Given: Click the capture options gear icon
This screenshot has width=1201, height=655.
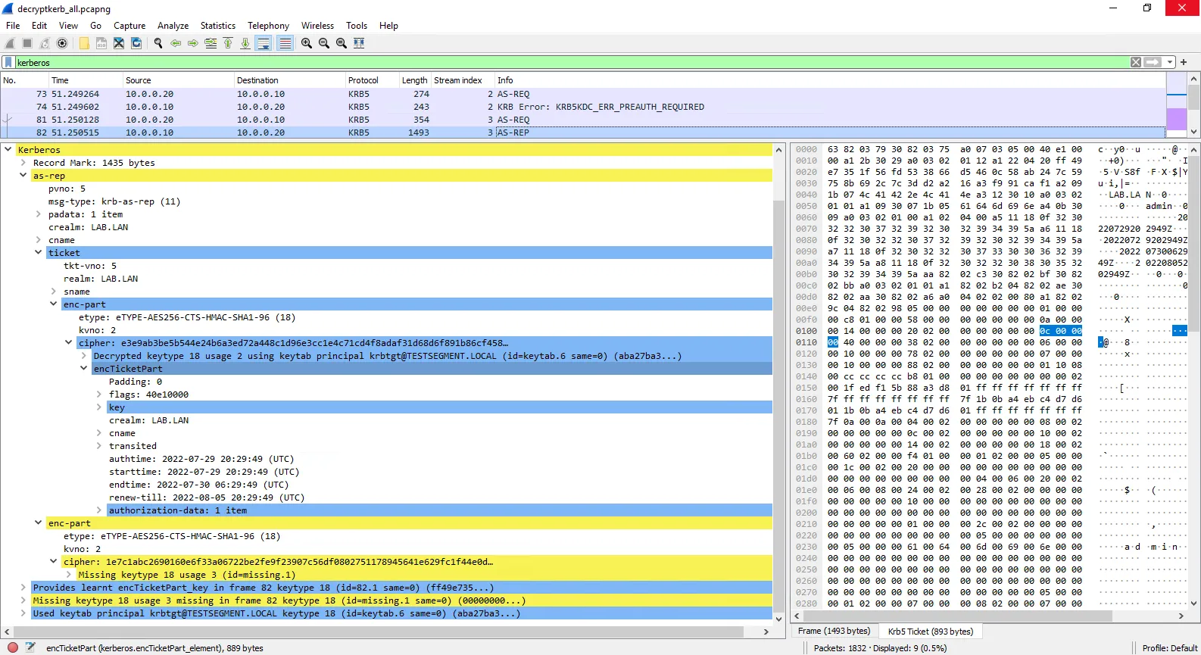Looking at the screenshot, I should pos(62,43).
